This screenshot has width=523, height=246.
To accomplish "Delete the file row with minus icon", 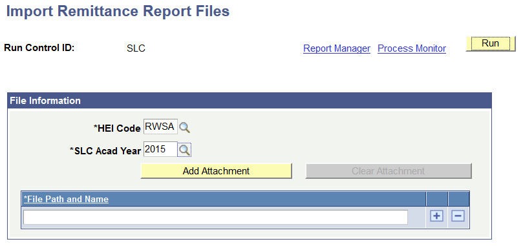I will (x=458, y=216).
